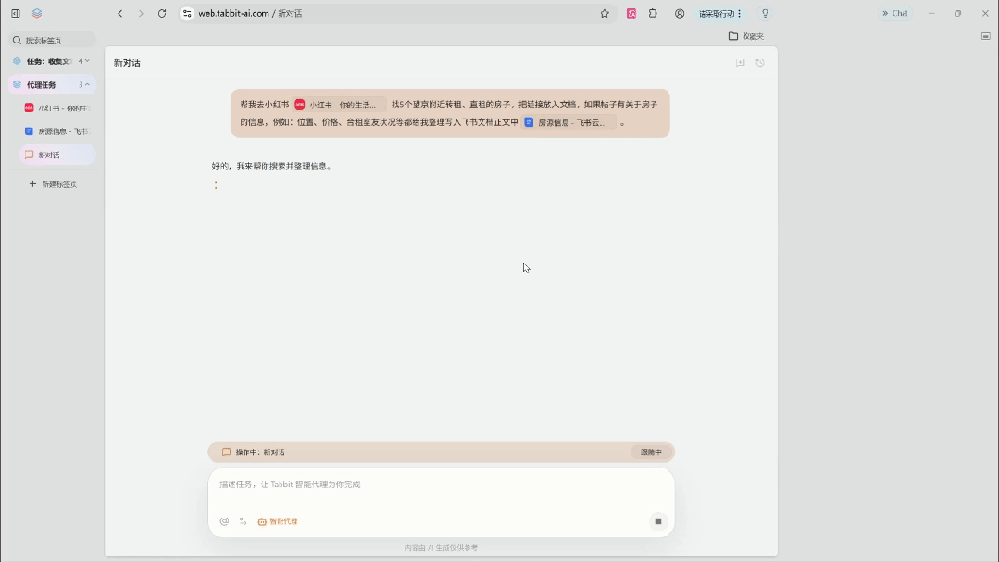Expand the 任务: 收集文 dropdown
Screen dimensions: 999x562
tap(83, 61)
